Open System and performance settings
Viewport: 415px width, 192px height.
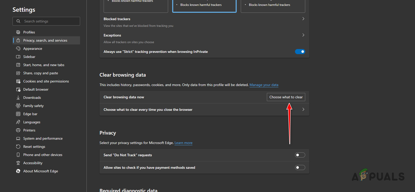pos(46,138)
